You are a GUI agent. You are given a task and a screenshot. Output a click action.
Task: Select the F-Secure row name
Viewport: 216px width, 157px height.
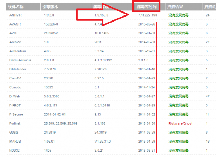[16, 114]
